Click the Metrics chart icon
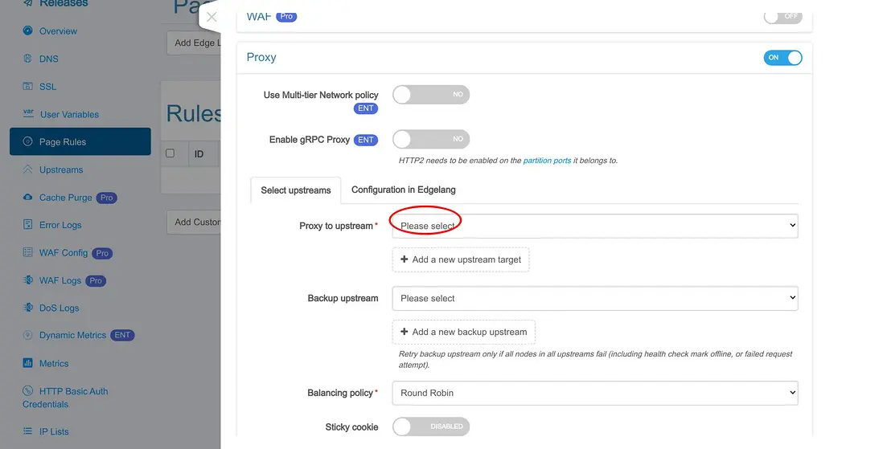883x449 pixels. 28,363
